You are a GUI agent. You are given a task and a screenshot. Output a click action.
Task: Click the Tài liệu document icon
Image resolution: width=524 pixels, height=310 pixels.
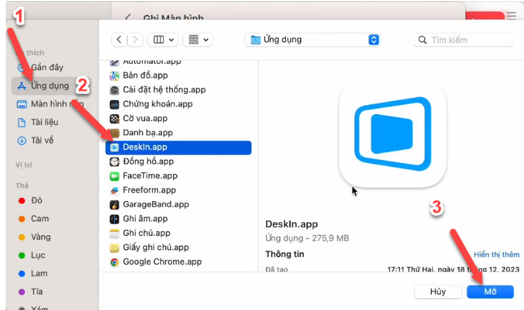click(x=22, y=122)
